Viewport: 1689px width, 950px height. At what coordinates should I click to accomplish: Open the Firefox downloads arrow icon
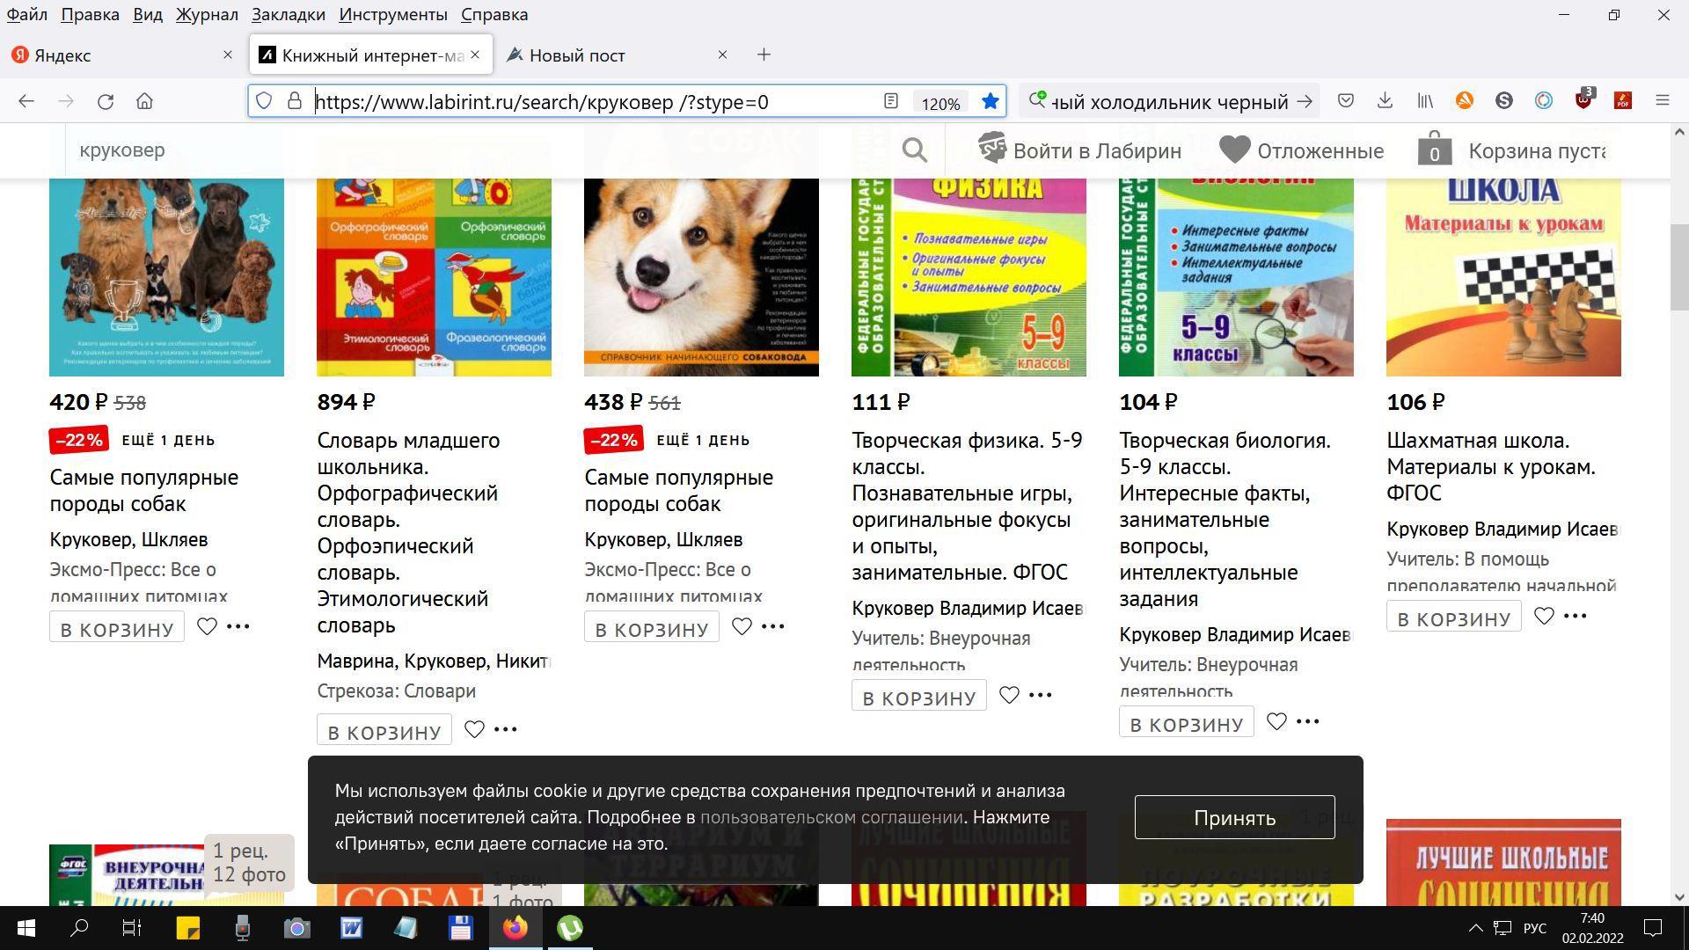click(x=1385, y=101)
